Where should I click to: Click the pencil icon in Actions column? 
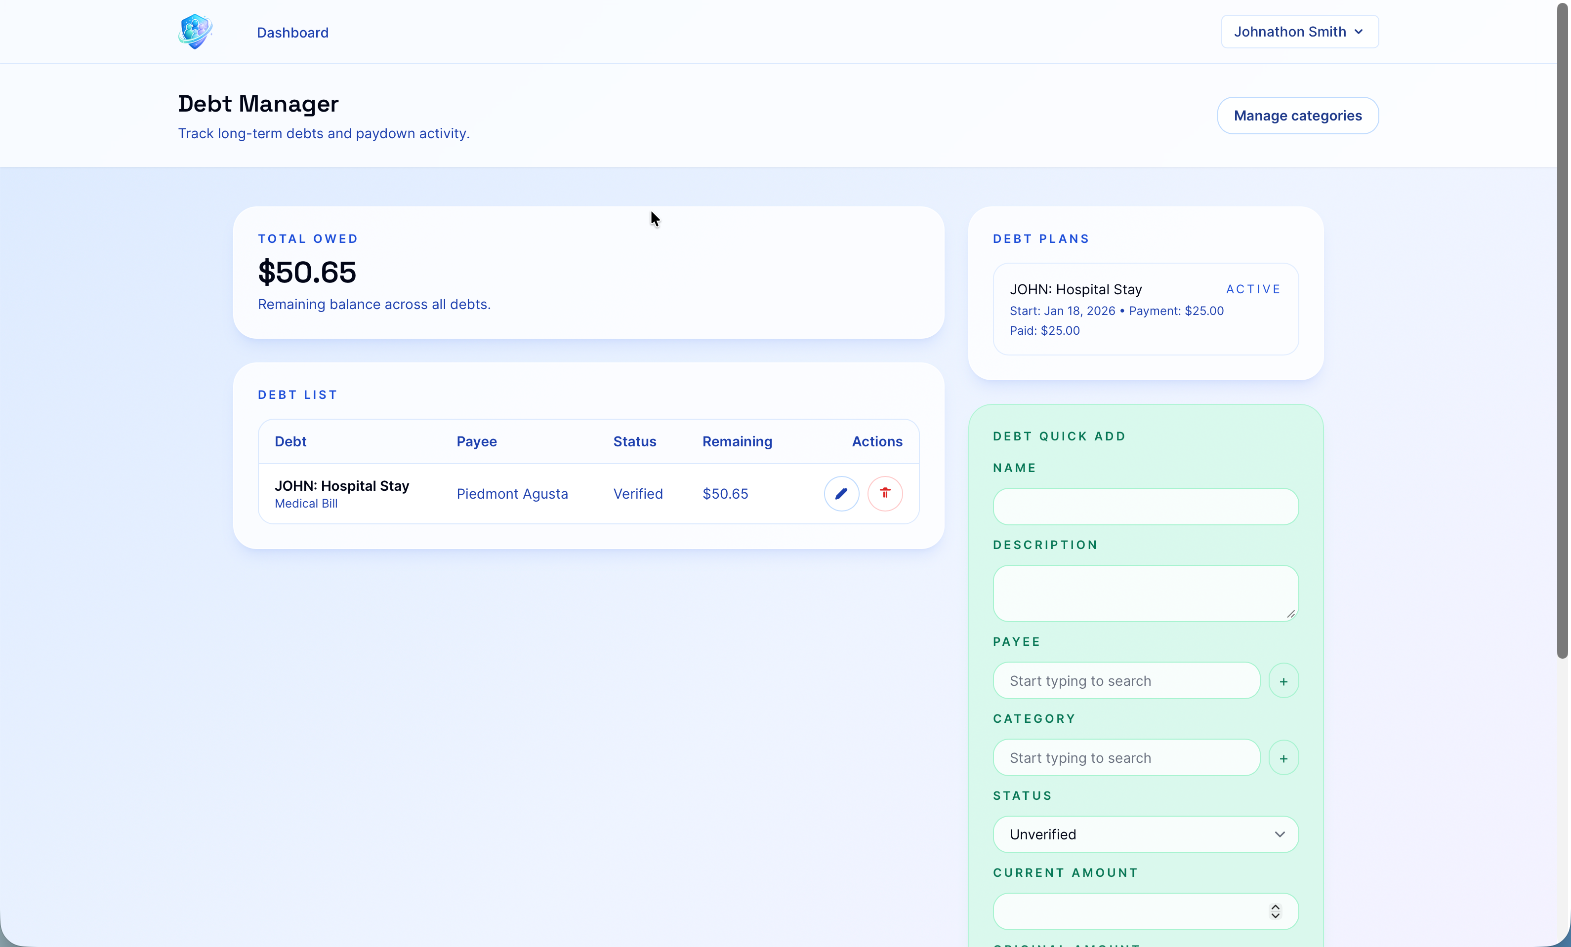(841, 493)
